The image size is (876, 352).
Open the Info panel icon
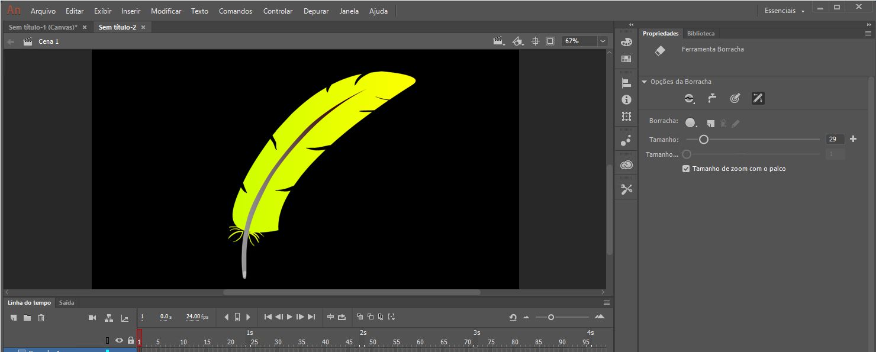point(626,100)
